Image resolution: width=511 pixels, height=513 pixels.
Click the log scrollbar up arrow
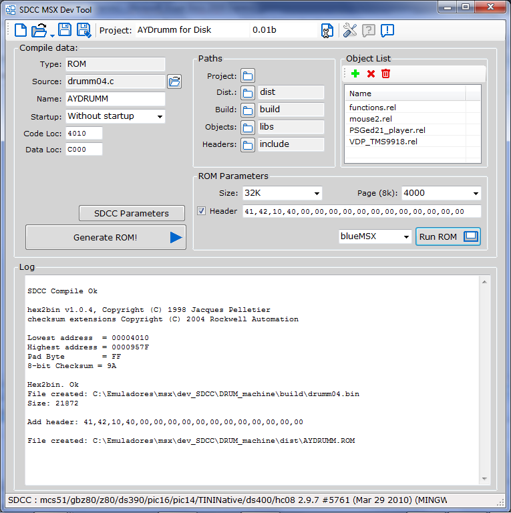coord(484,282)
